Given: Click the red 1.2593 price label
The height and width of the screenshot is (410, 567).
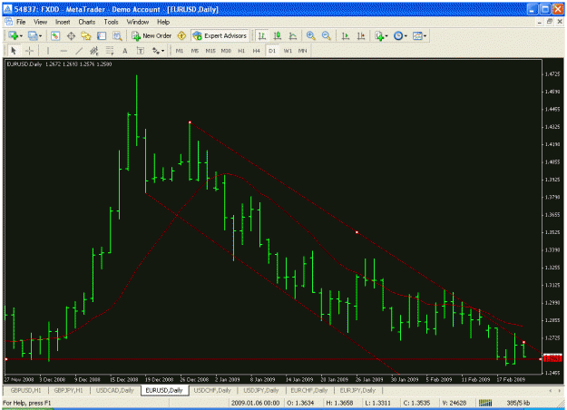Looking at the screenshot, I should (552, 358).
